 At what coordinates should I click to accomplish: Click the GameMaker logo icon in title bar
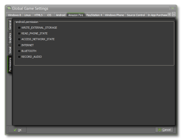point(9,8)
